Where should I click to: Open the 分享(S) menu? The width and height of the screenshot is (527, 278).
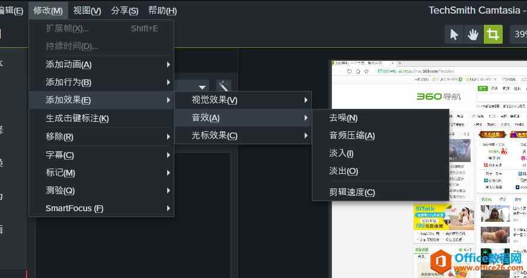pyautogui.click(x=124, y=11)
